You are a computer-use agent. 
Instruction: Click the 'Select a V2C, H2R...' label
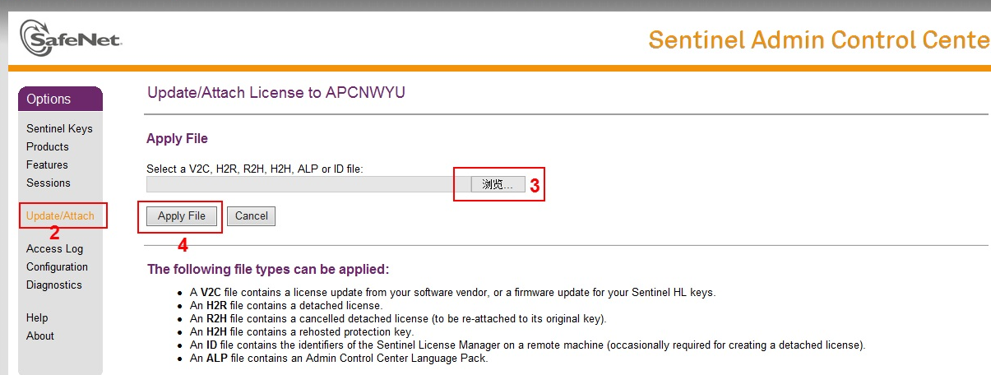point(255,169)
